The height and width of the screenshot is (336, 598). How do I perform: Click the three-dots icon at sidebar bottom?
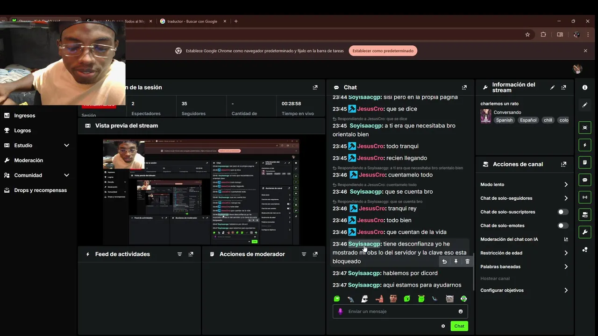click(585, 250)
